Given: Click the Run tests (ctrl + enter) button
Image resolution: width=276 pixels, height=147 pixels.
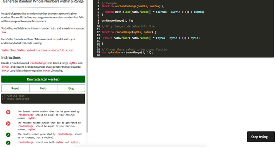Looking at the screenshot, I should coord(43,79).
